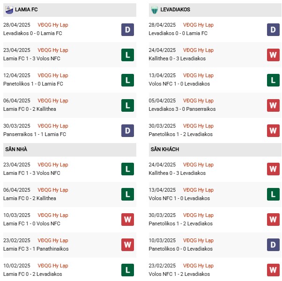Click Lamia FC 3 - 1 Panathinaikos match text
This screenshot has height=281, width=282.
(x=34, y=249)
